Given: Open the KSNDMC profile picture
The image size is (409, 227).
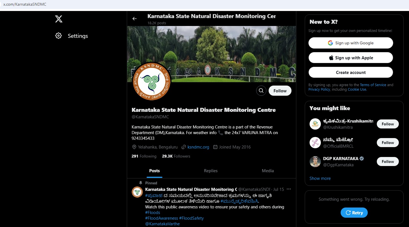Looking at the screenshot, I should pyautogui.click(x=152, y=81).
